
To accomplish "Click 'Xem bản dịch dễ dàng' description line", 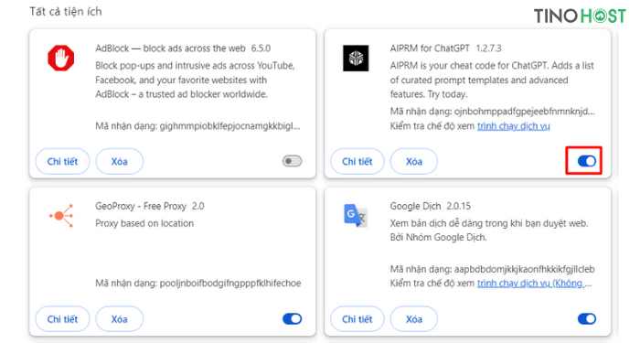I will pos(489,223).
